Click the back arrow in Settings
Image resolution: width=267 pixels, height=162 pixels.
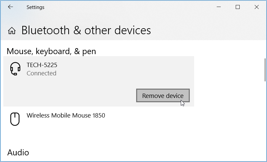click(10, 7)
